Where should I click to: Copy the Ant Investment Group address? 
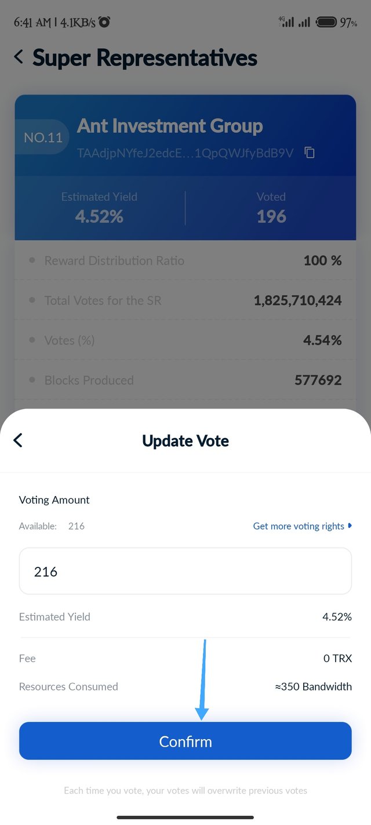310,153
